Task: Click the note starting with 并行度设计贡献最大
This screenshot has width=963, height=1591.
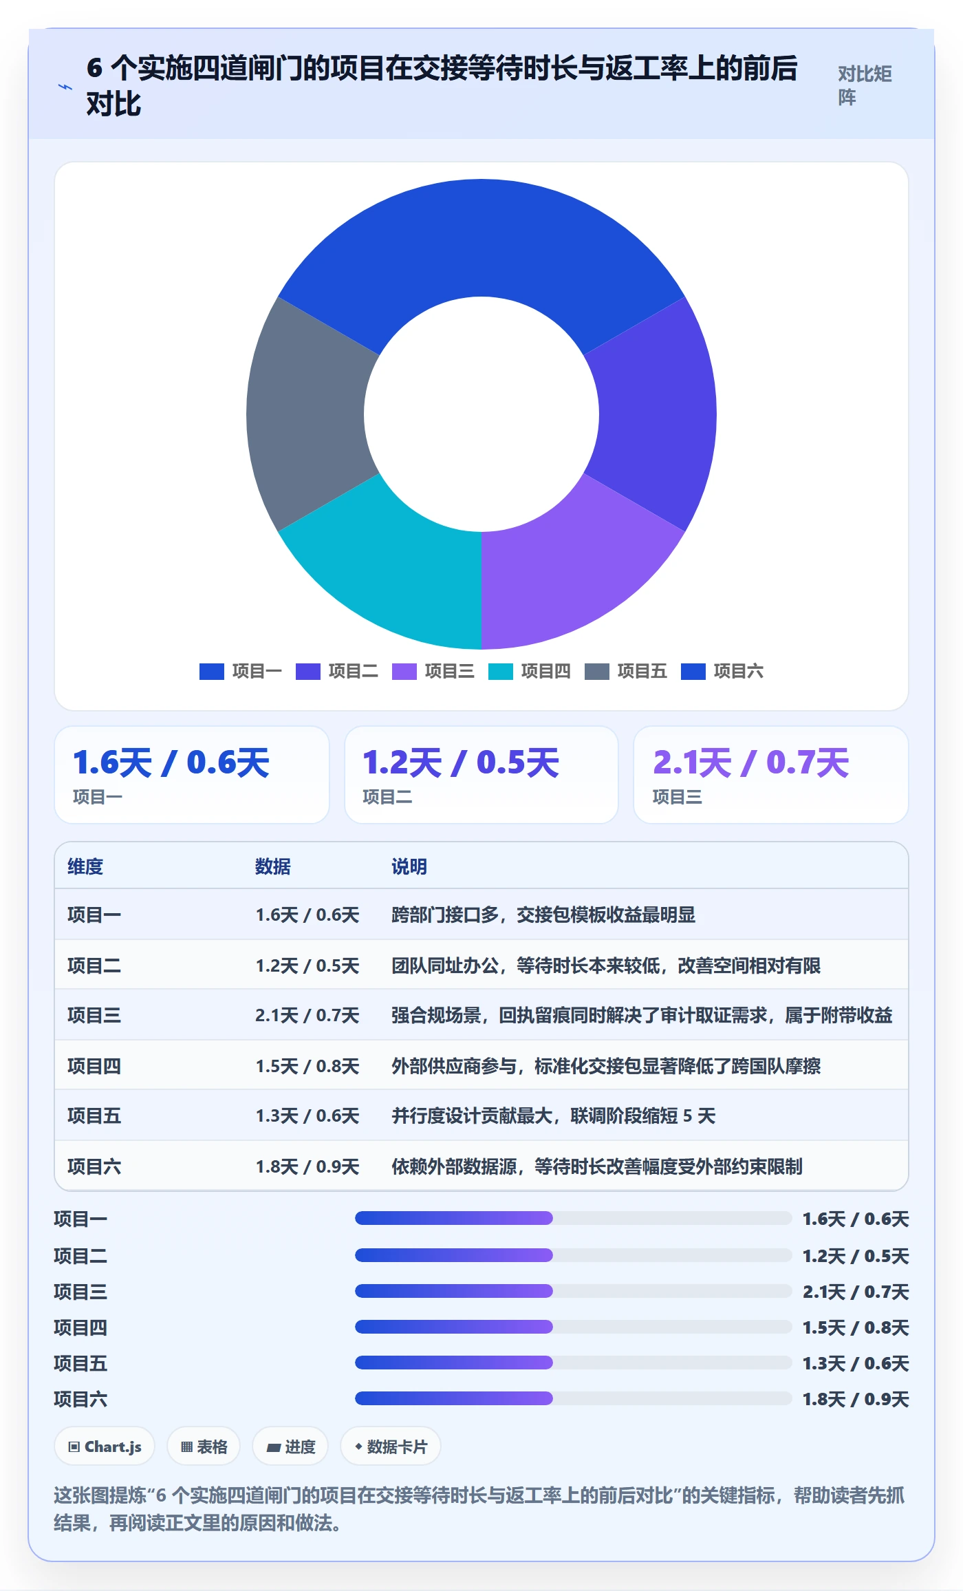Action: (554, 1115)
